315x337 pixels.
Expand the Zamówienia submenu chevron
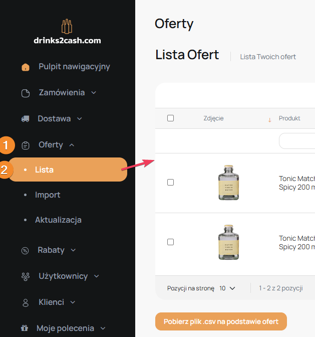[94, 93]
